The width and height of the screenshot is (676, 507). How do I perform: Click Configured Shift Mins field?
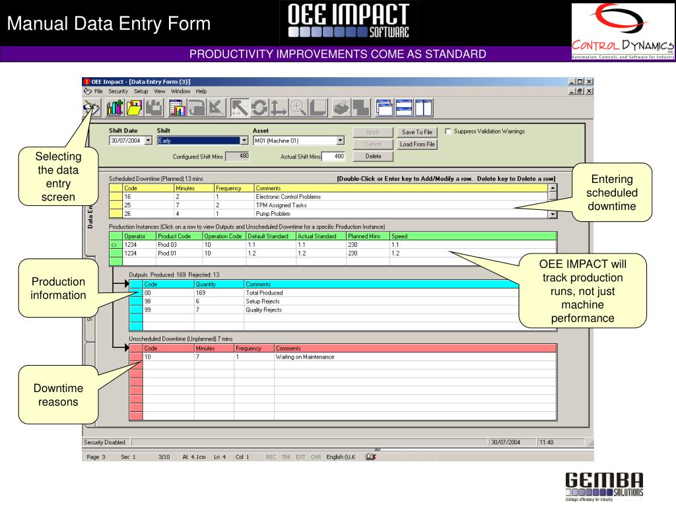coord(238,156)
